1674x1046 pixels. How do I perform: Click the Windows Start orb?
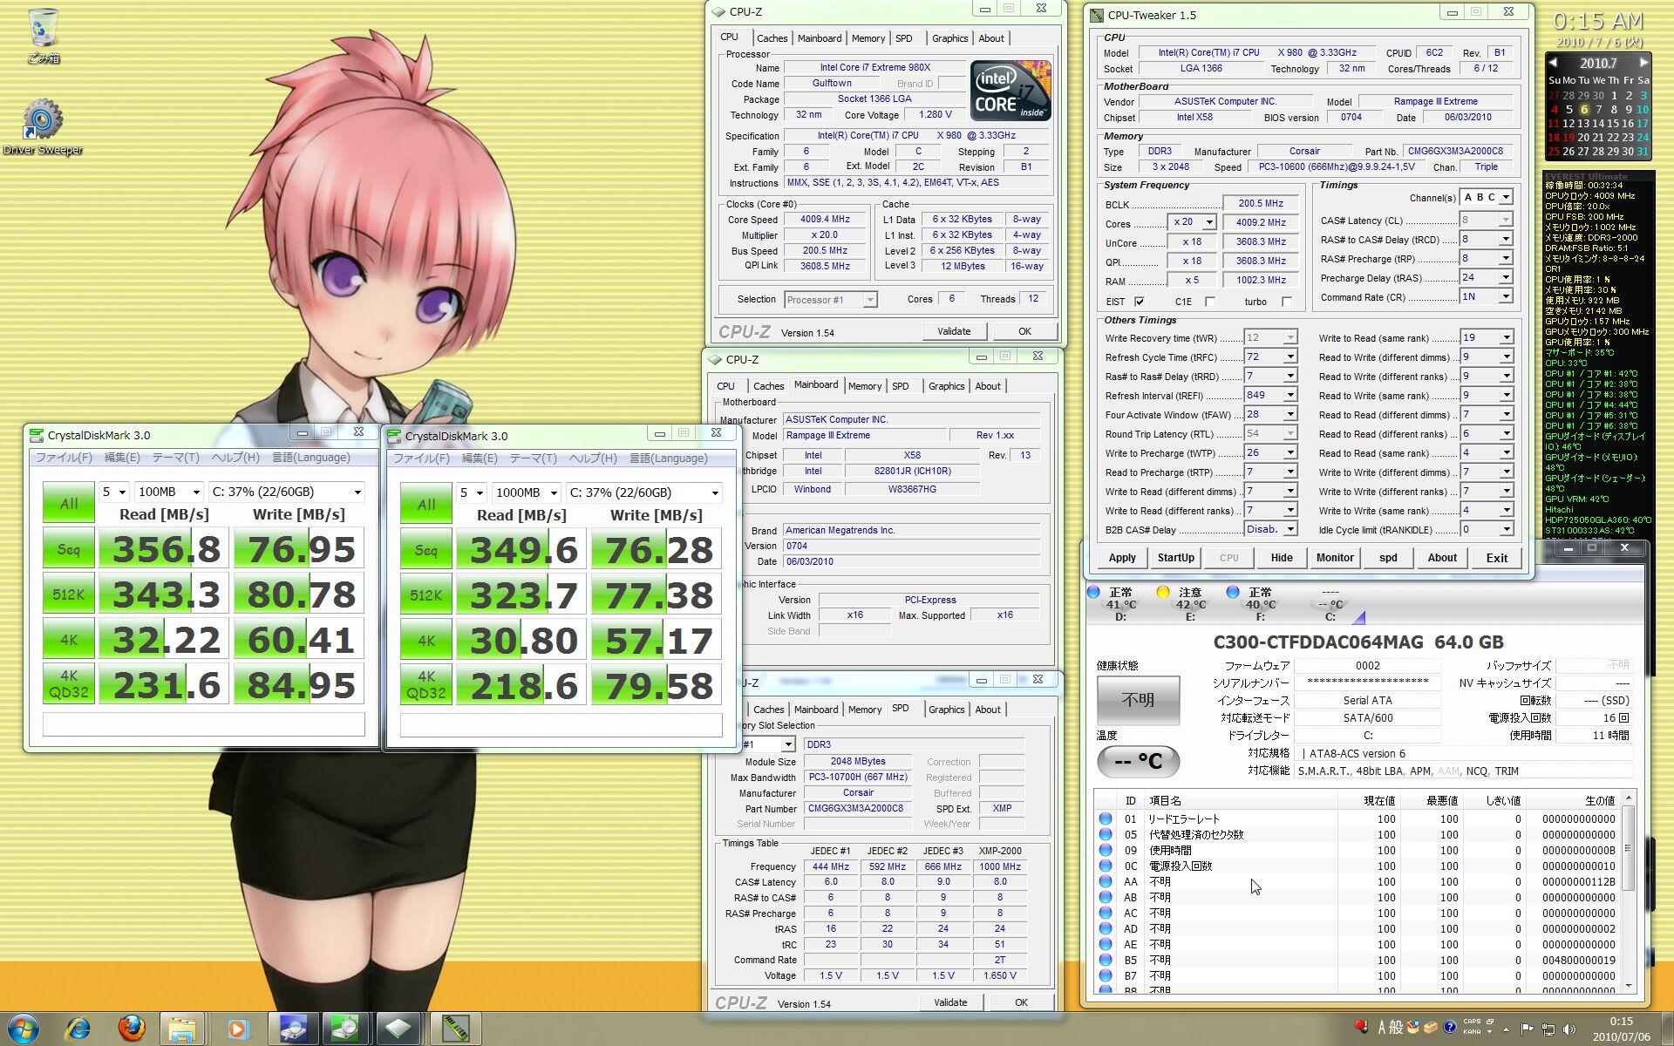coord(23,1029)
